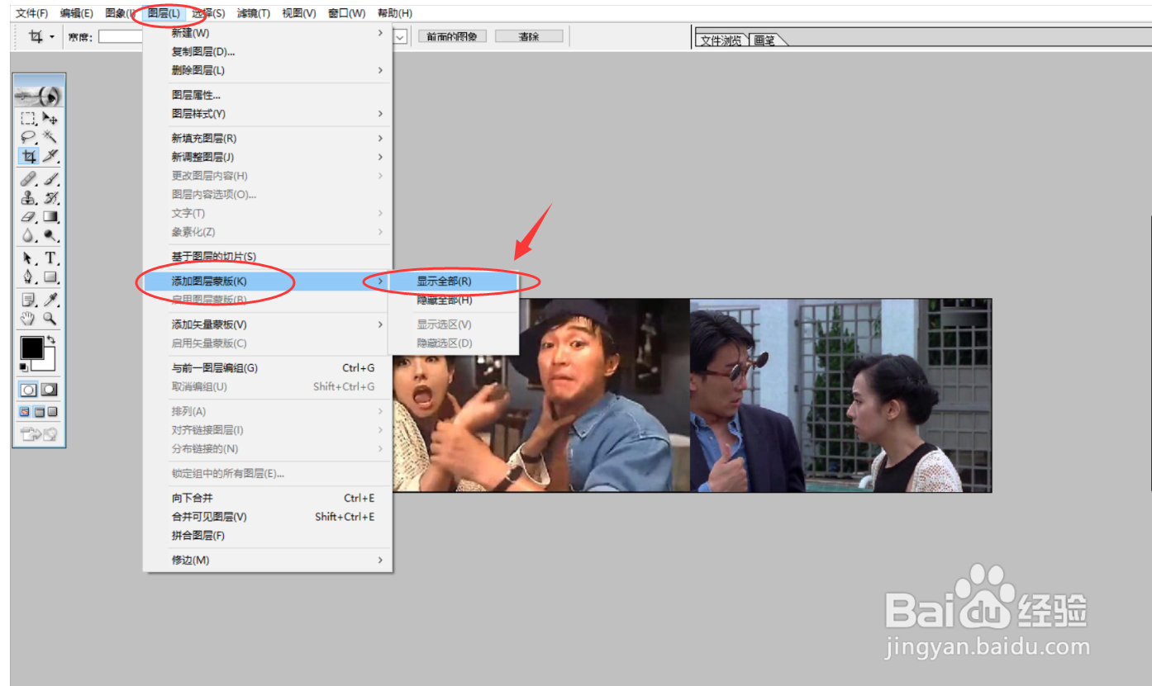Choose 与前一图层编组(G)
Viewport: 1152px width, 686px height.
coord(267,368)
